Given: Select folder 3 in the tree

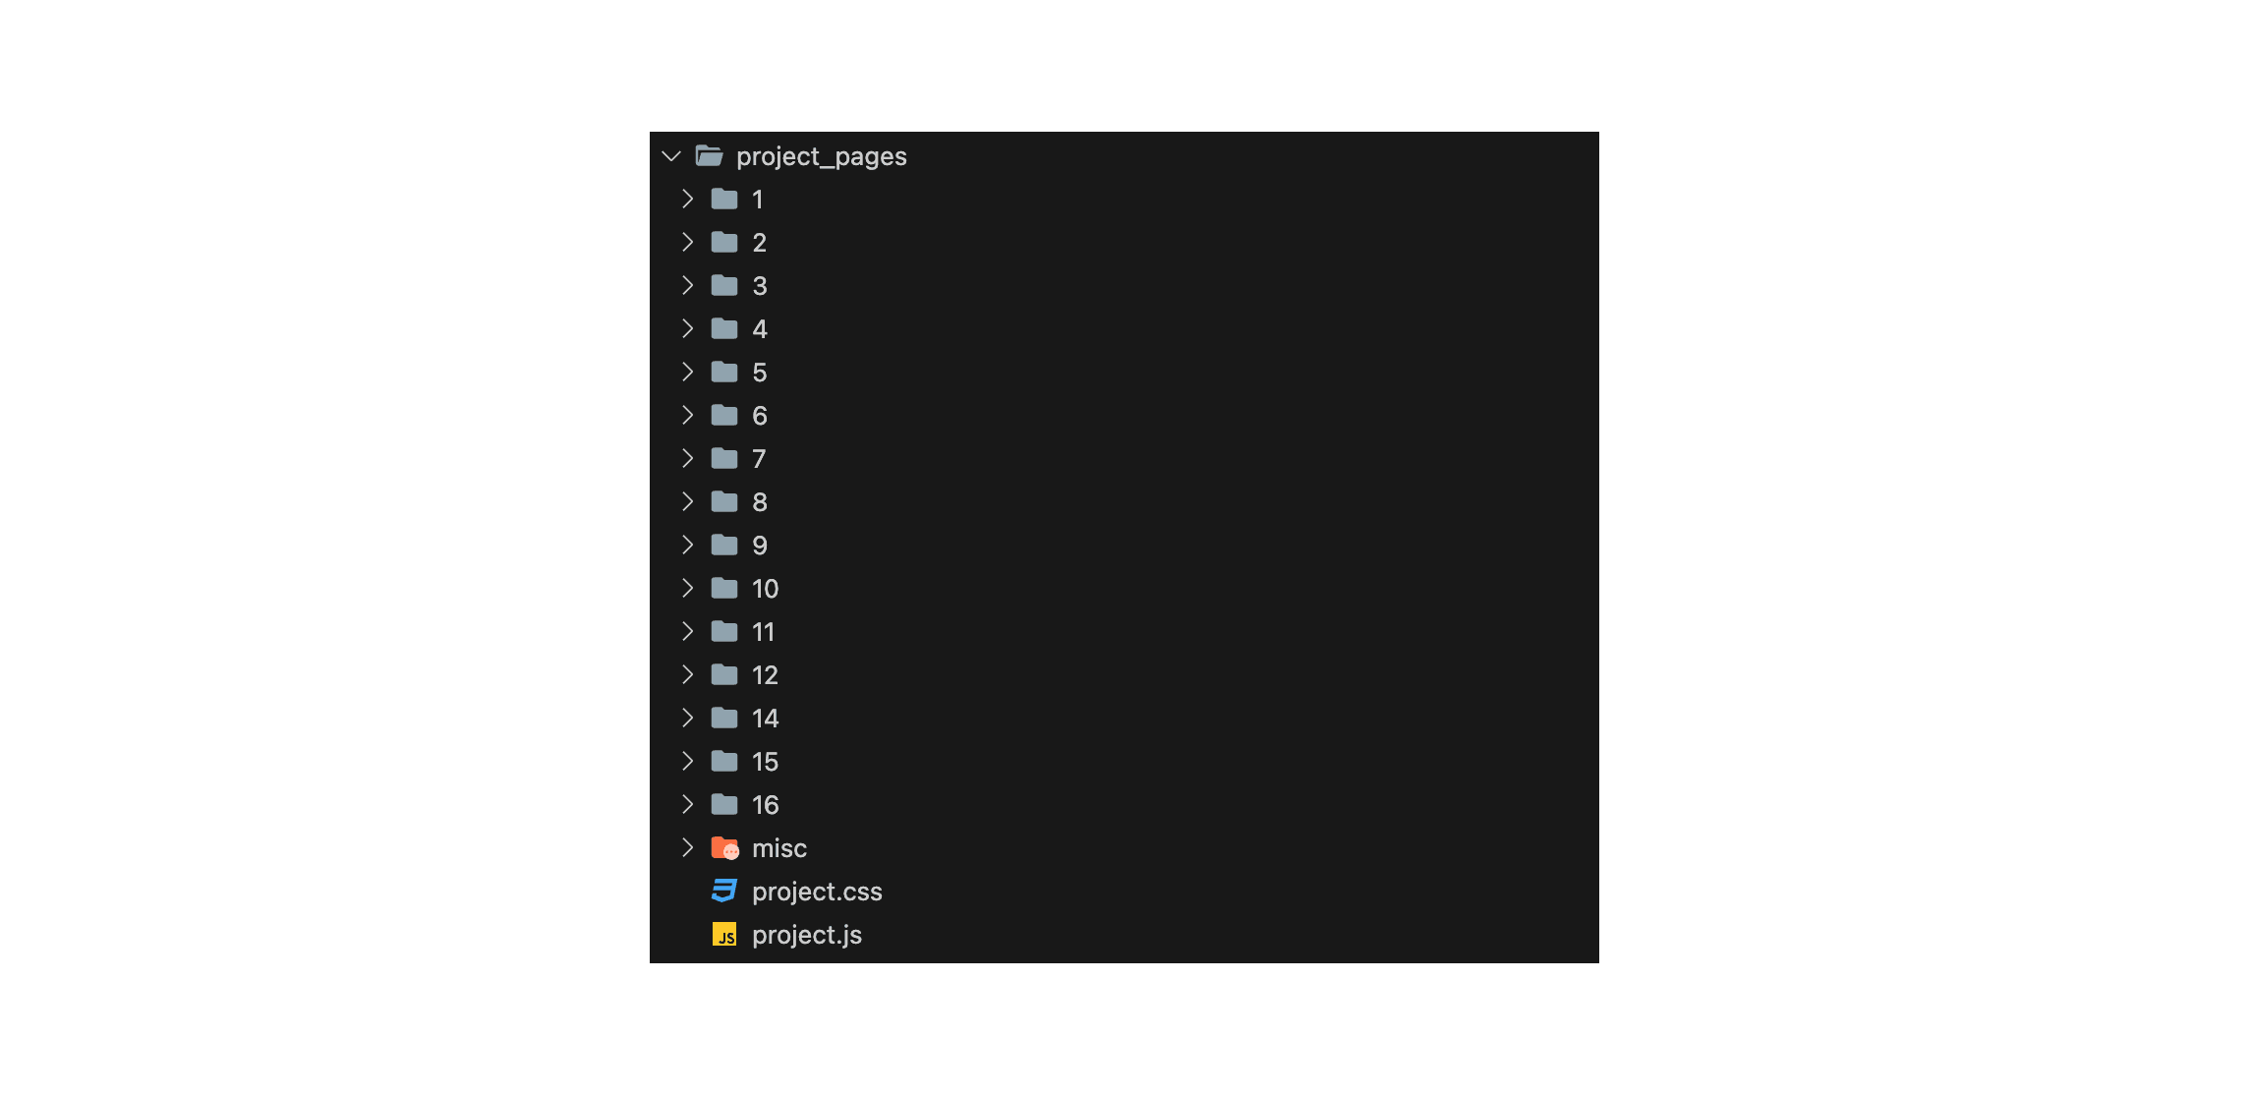Looking at the screenshot, I should tap(760, 285).
